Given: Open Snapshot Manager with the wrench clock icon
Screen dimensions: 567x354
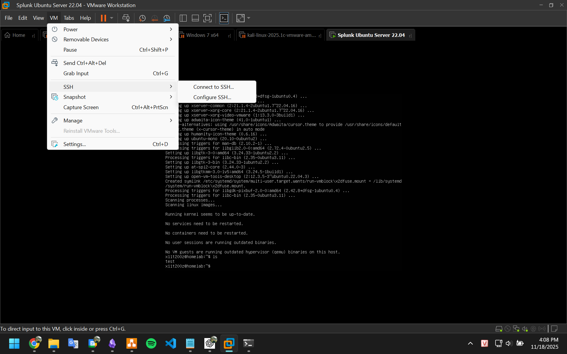Looking at the screenshot, I should (x=167, y=18).
